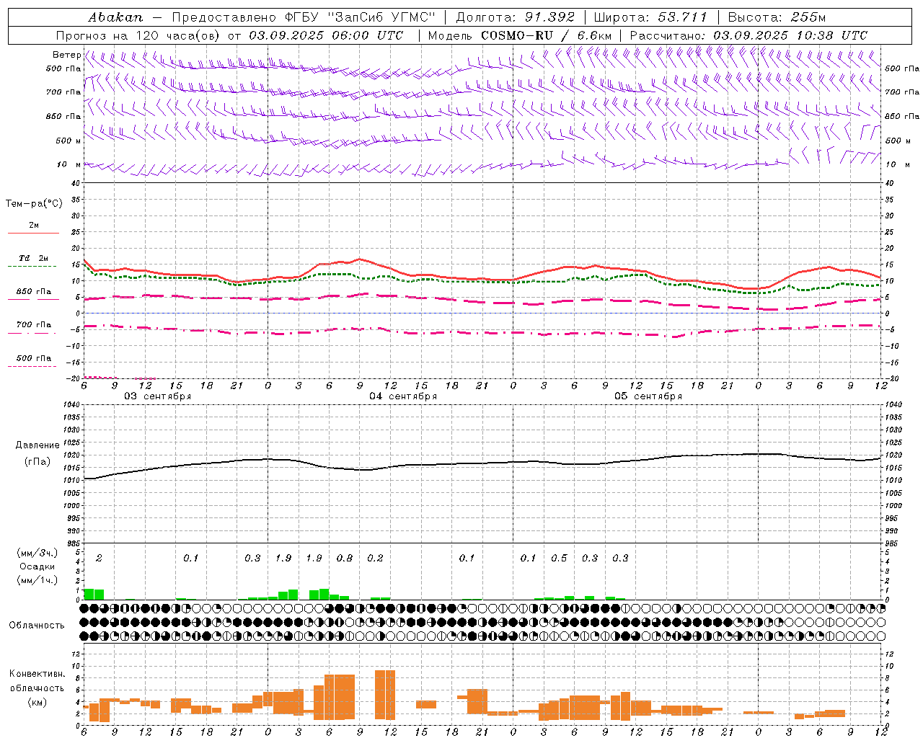
Task: Click the Осадки precipitation label
Action: coord(37,566)
